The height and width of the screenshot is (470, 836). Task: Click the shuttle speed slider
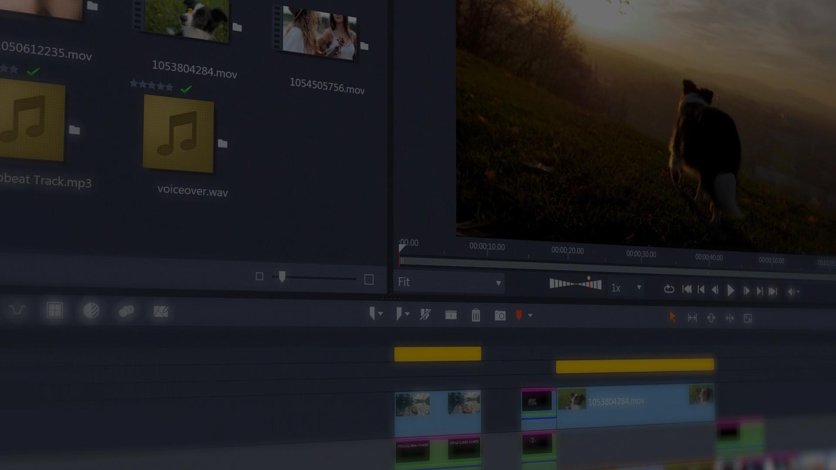(x=576, y=284)
